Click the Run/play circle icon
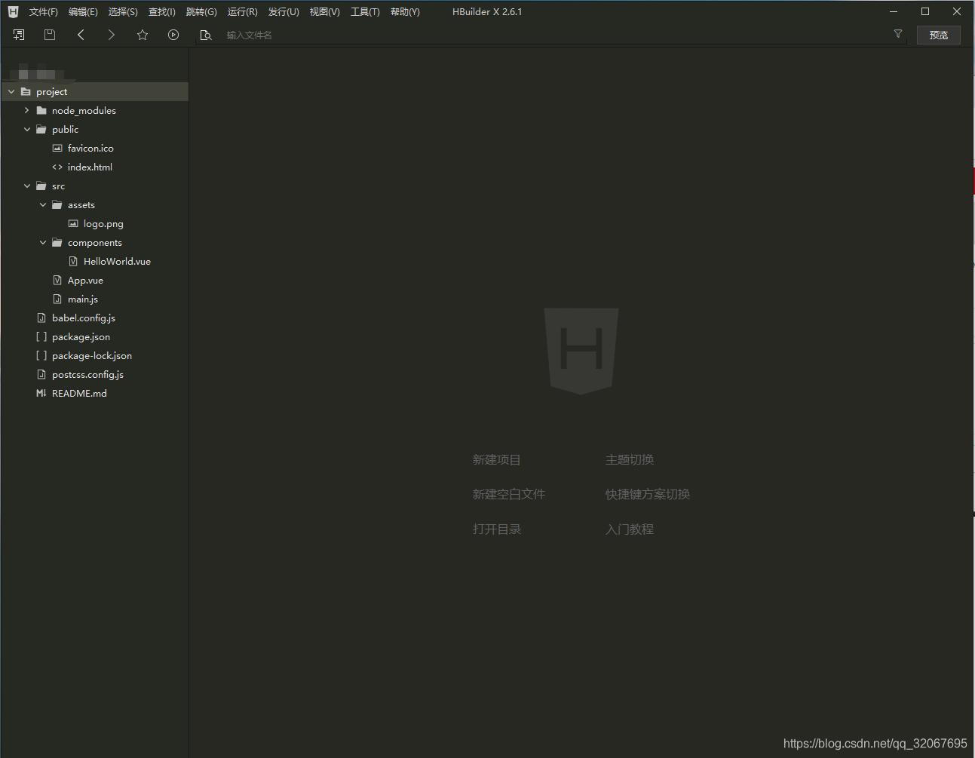The width and height of the screenshot is (975, 758). pyautogui.click(x=173, y=34)
